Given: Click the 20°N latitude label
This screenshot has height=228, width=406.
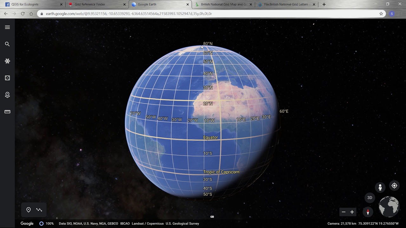Looking at the screenshot, I should click(x=208, y=104).
